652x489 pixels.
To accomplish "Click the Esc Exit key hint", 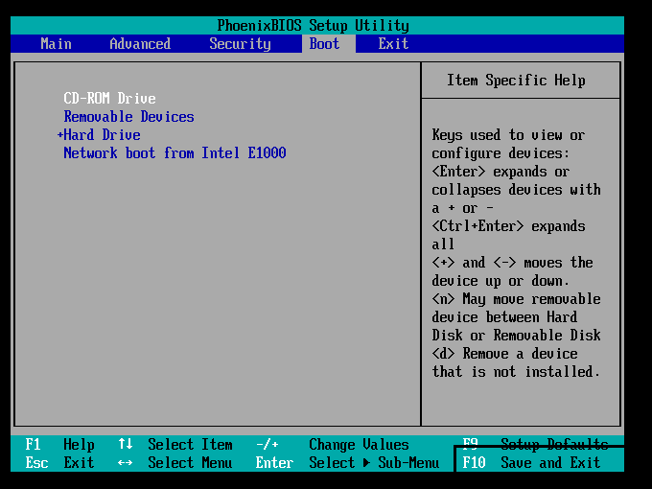I will tap(59, 463).
